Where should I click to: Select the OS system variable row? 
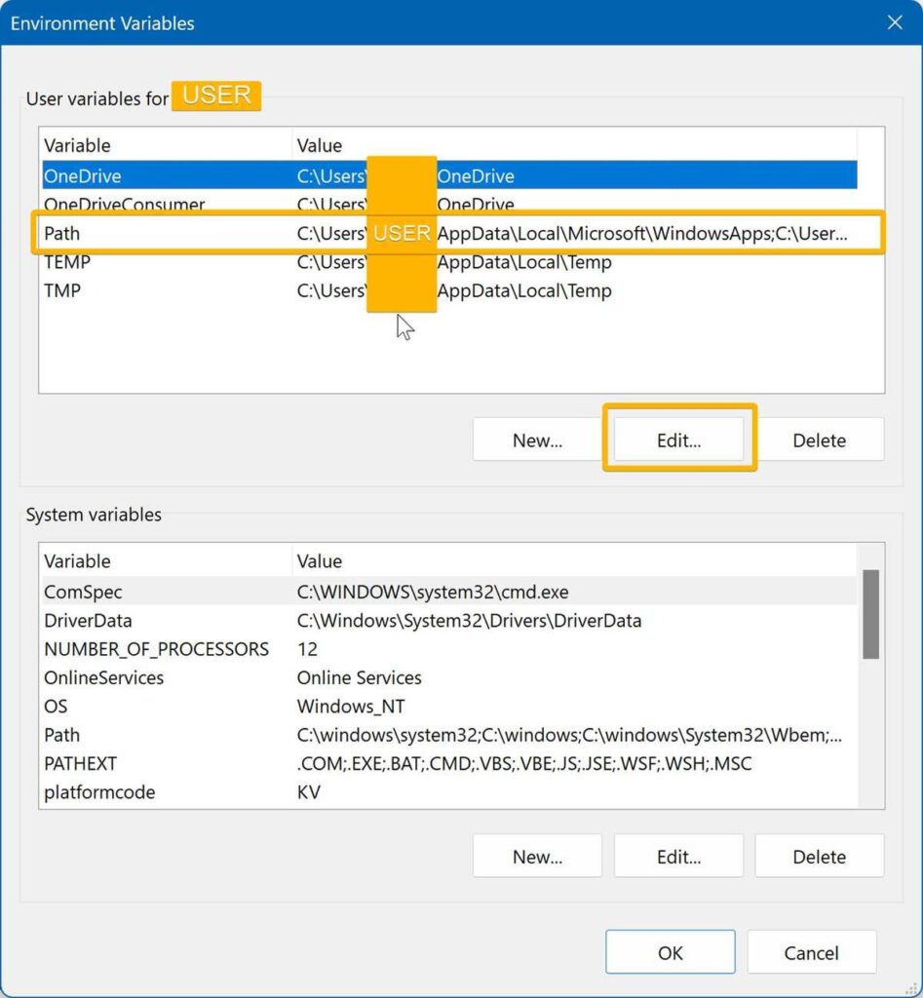click(449, 706)
